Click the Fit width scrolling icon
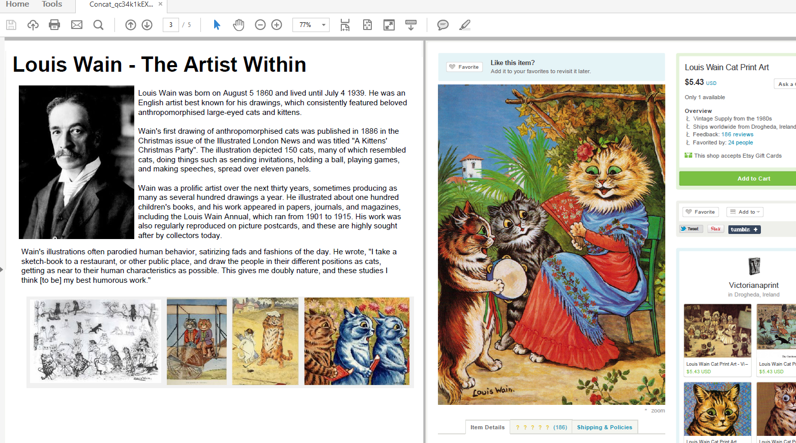The width and height of the screenshot is (796, 443). point(345,25)
